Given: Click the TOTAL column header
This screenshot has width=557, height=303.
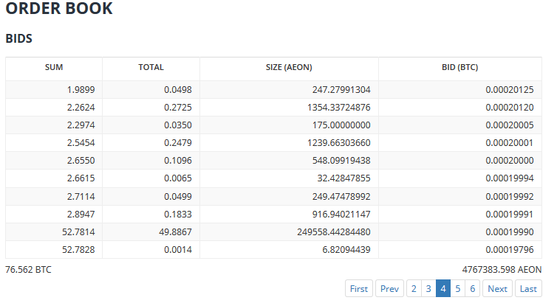Looking at the screenshot, I should point(151,67).
